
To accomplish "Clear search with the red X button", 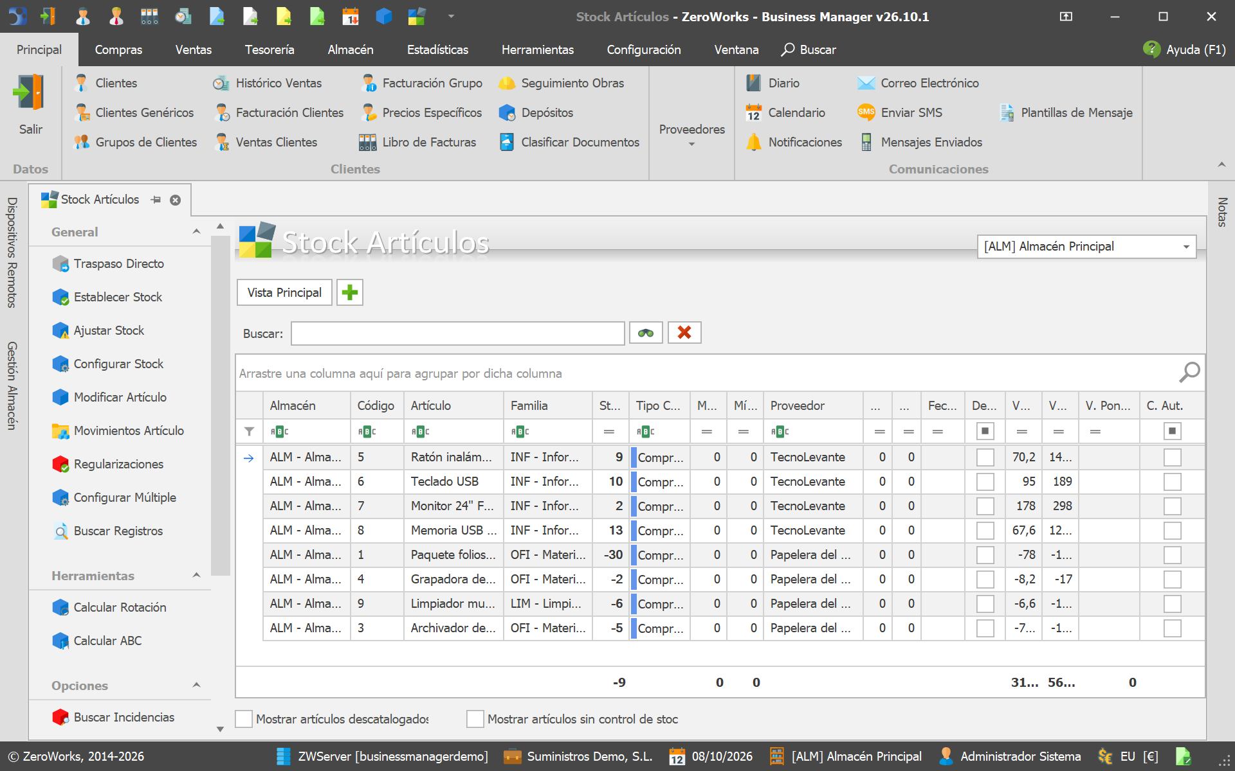I will click(x=684, y=333).
